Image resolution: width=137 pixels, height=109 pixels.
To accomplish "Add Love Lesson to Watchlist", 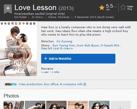I will tap(78, 58).
